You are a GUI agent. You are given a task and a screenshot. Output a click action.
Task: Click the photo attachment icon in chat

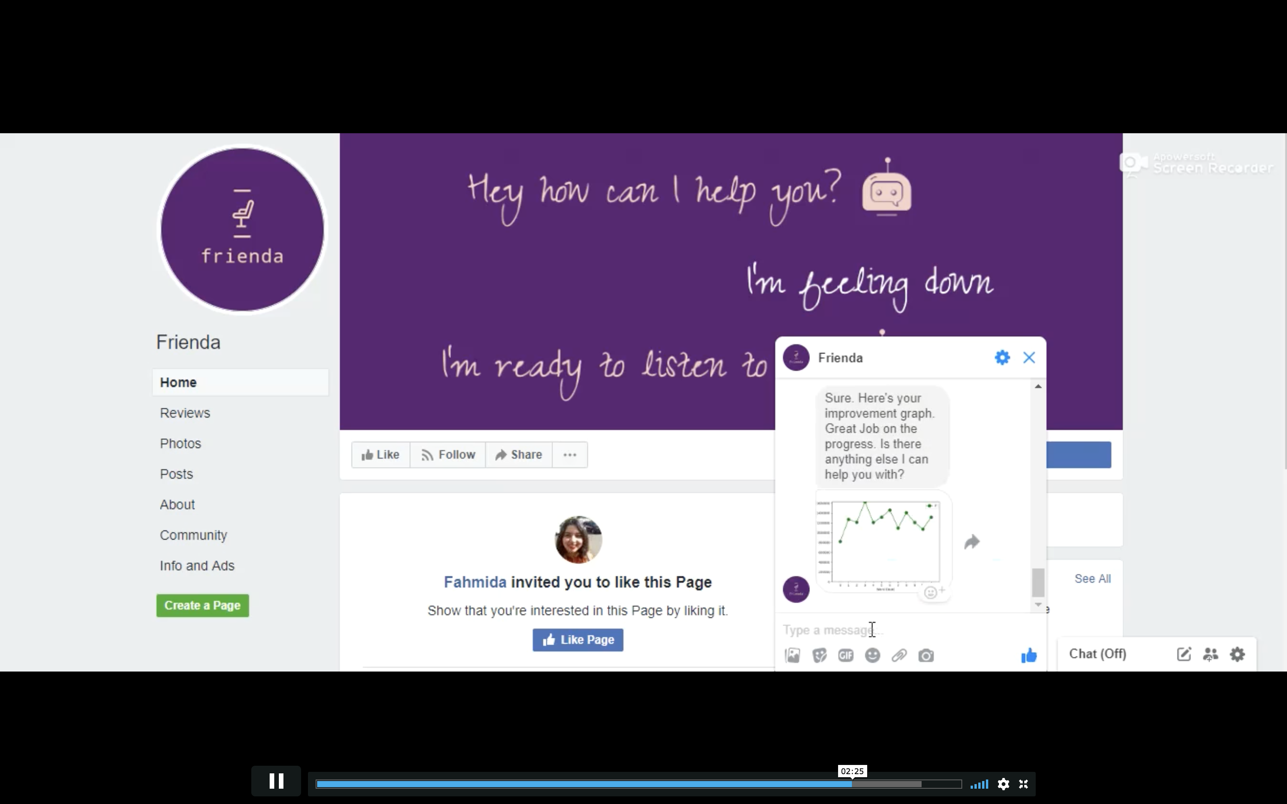point(793,655)
